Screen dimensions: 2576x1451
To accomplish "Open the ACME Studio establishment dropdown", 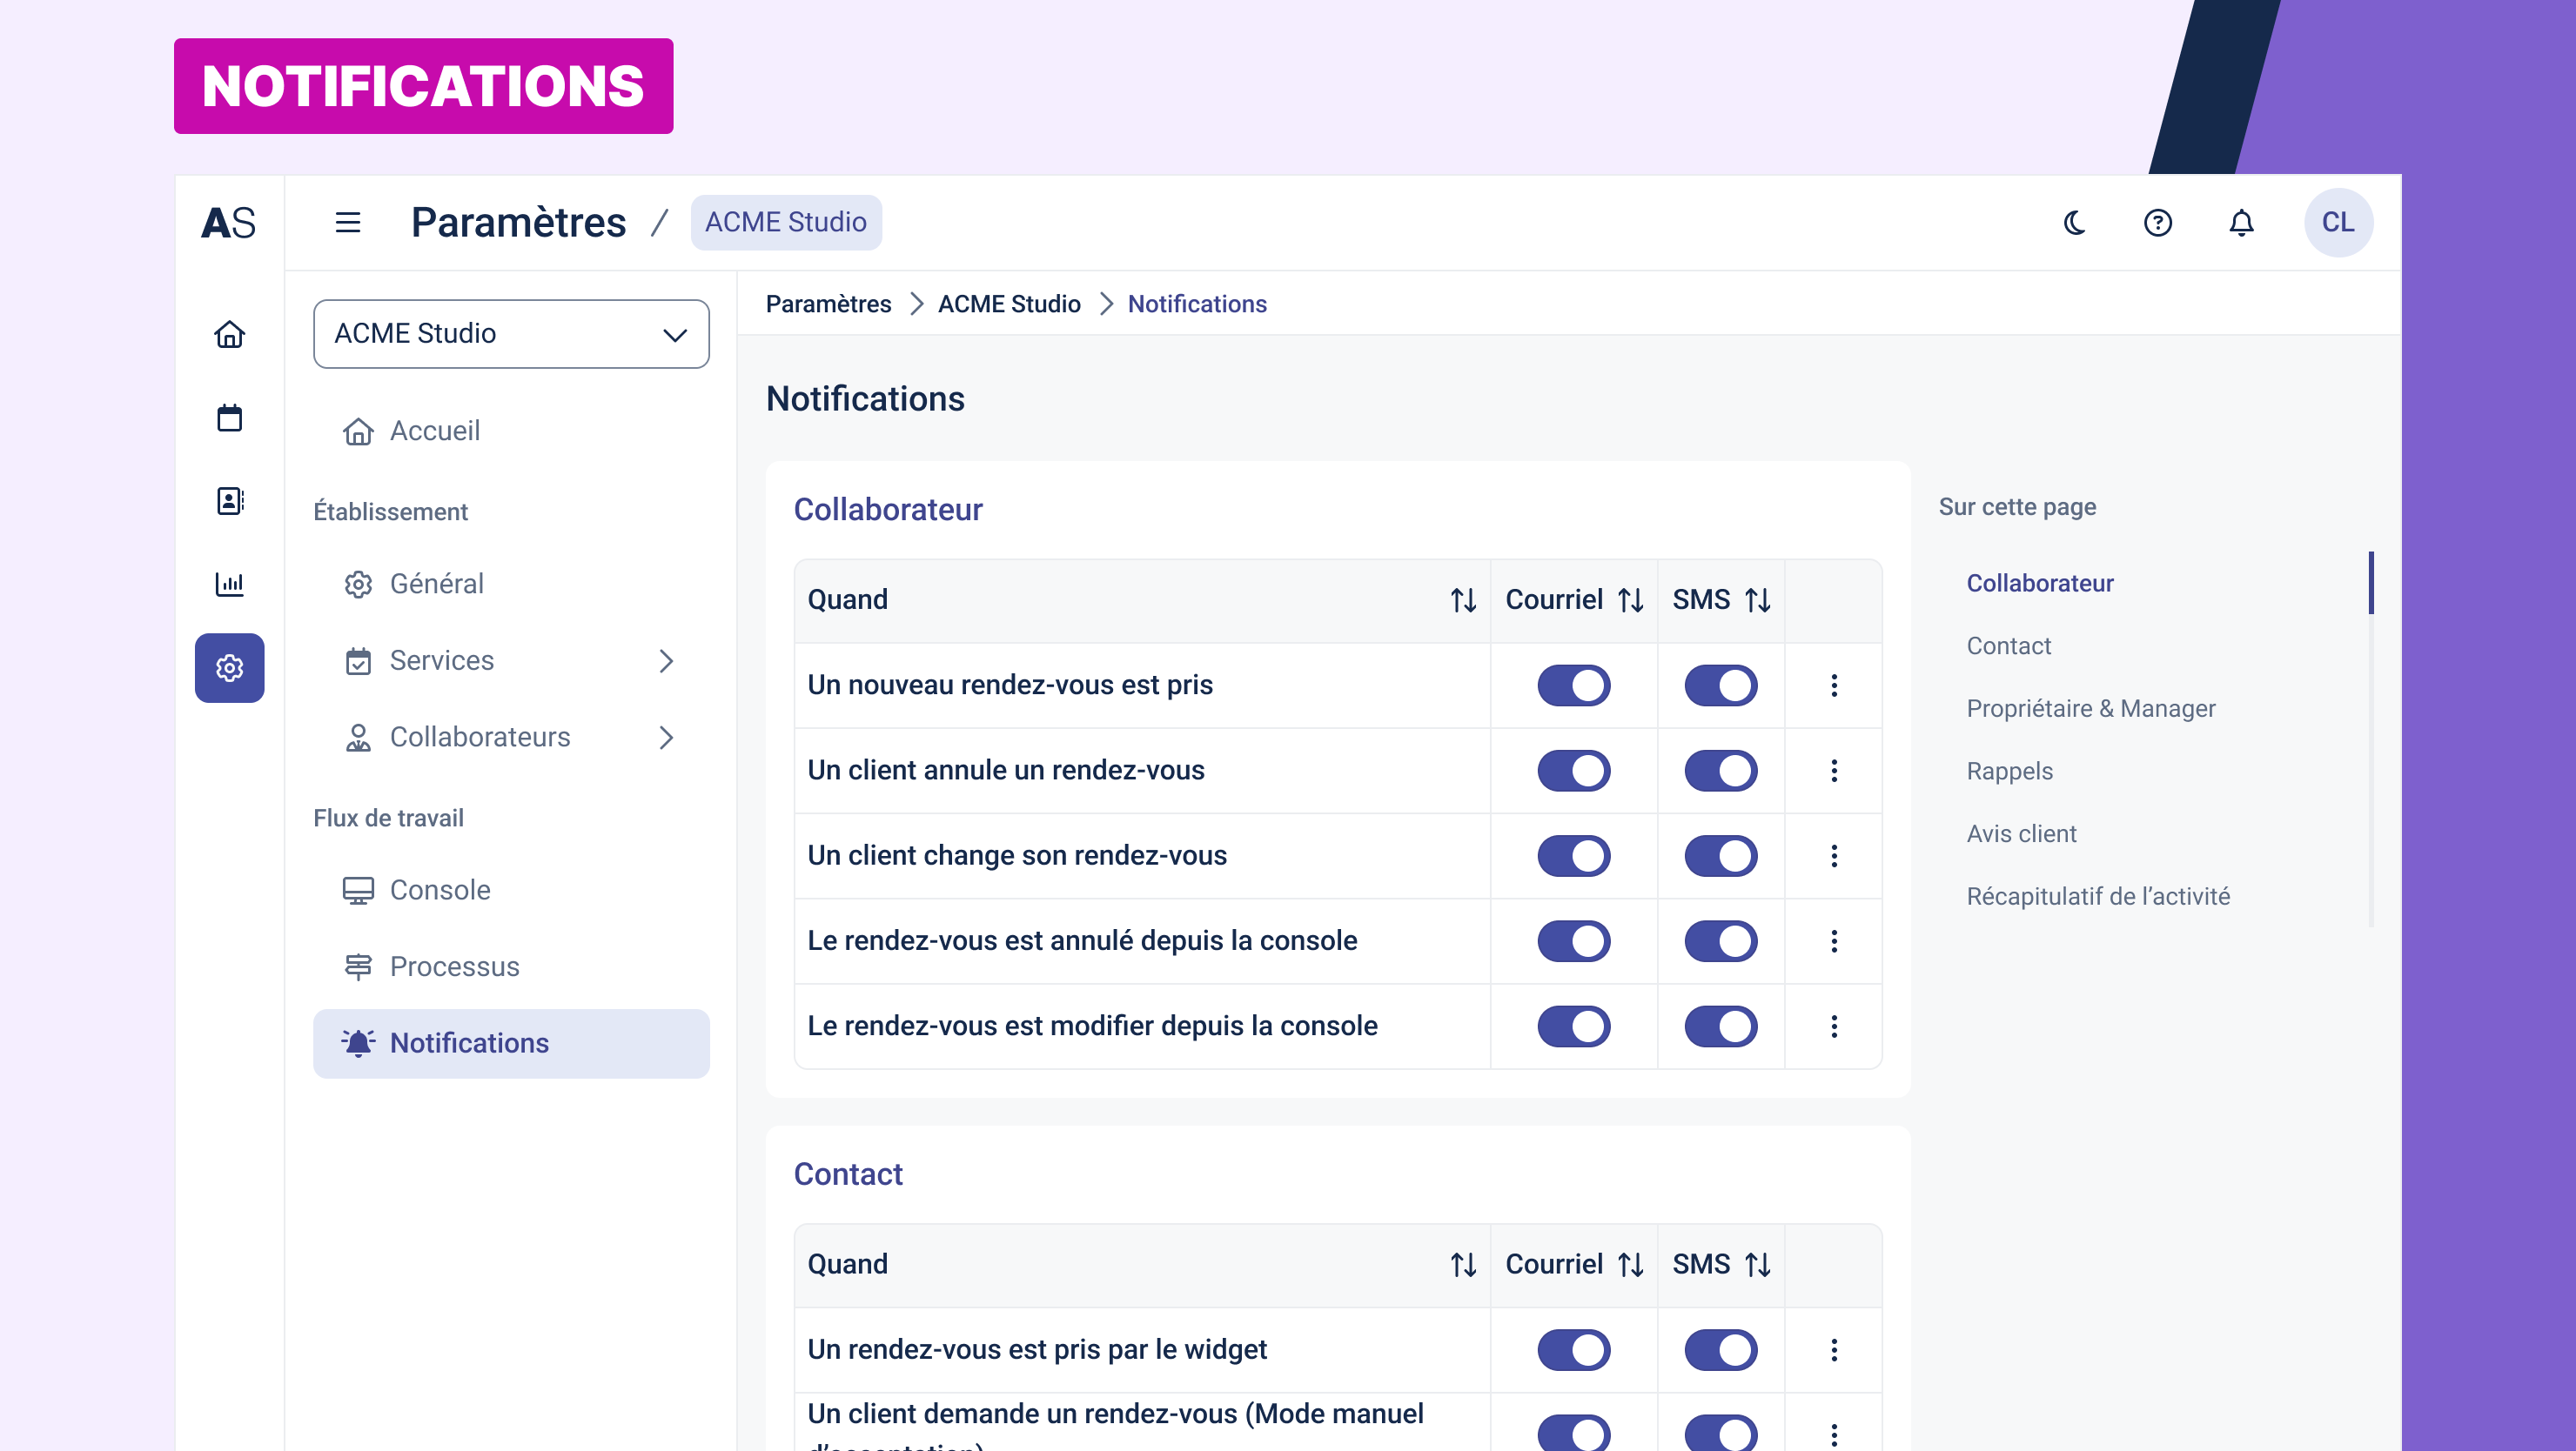I will [x=511, y=334].
